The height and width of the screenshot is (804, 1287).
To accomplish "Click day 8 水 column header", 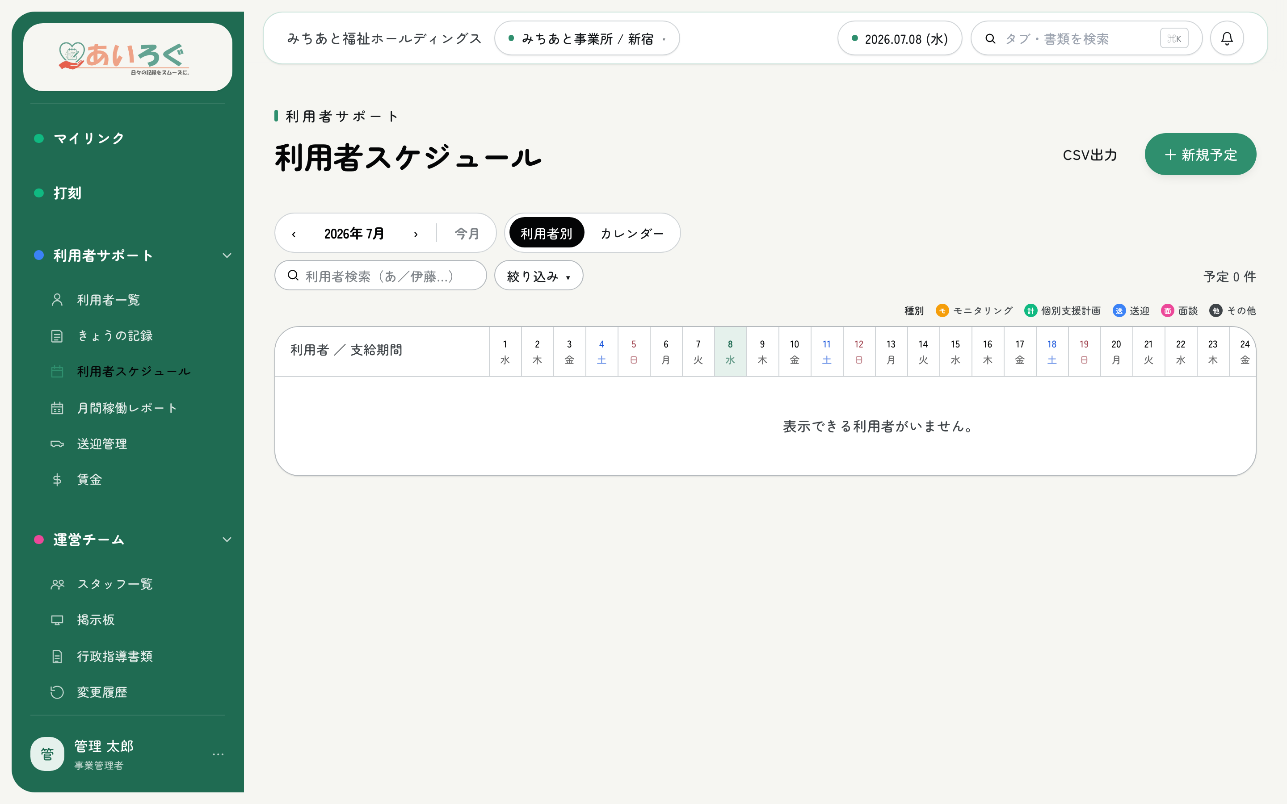I will [730, 352].
